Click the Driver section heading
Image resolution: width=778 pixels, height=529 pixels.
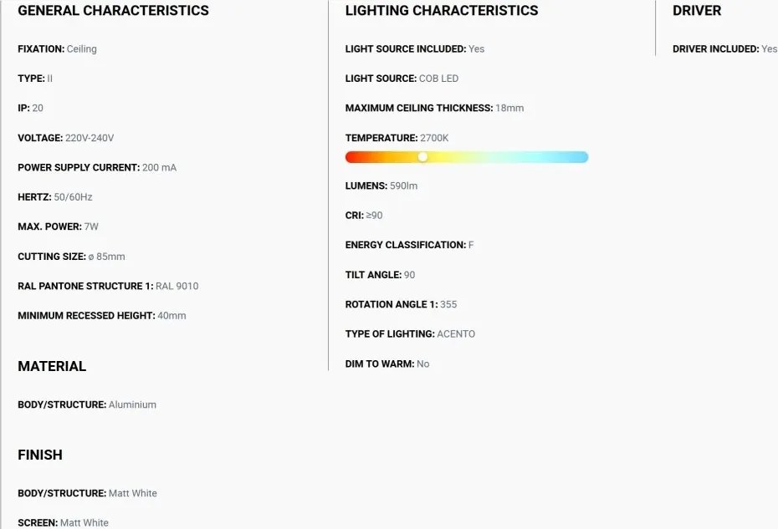pyautogui.click(x=697, y=10)
